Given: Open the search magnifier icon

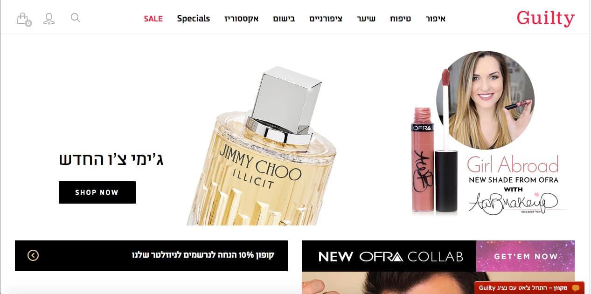Looking at the screenshot, I should pos(75,18).
